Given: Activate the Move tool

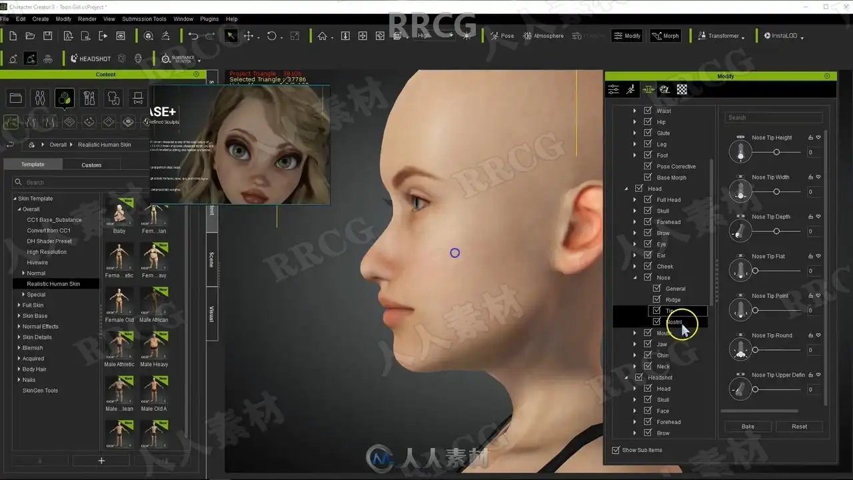Looking at the screenshot, I should coord(249,36).
